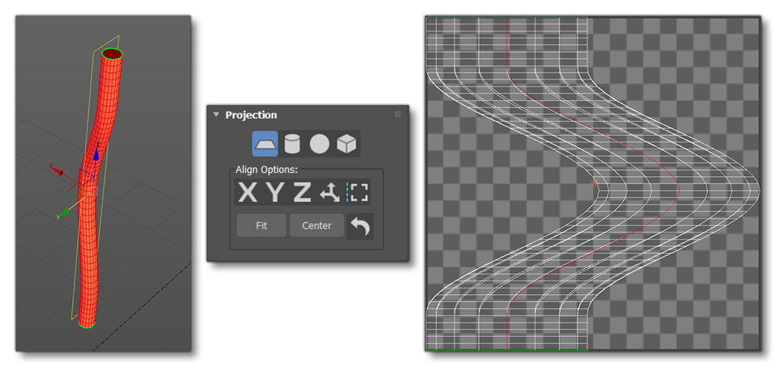Choose the Box Map projection icon
777x367 pixels.
[346, 144]
